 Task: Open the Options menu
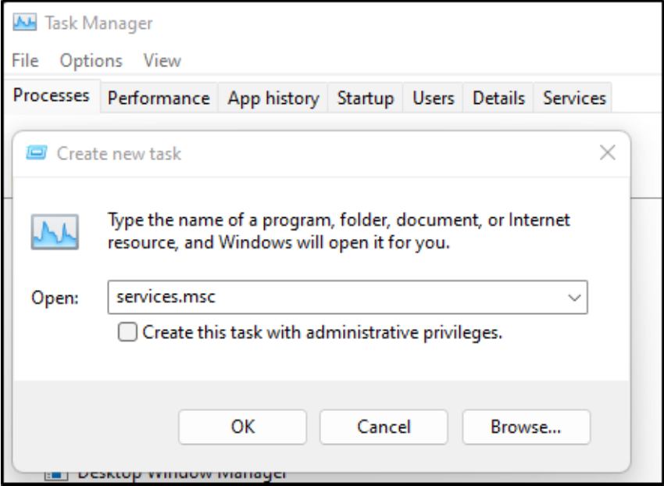pos(91,61)
